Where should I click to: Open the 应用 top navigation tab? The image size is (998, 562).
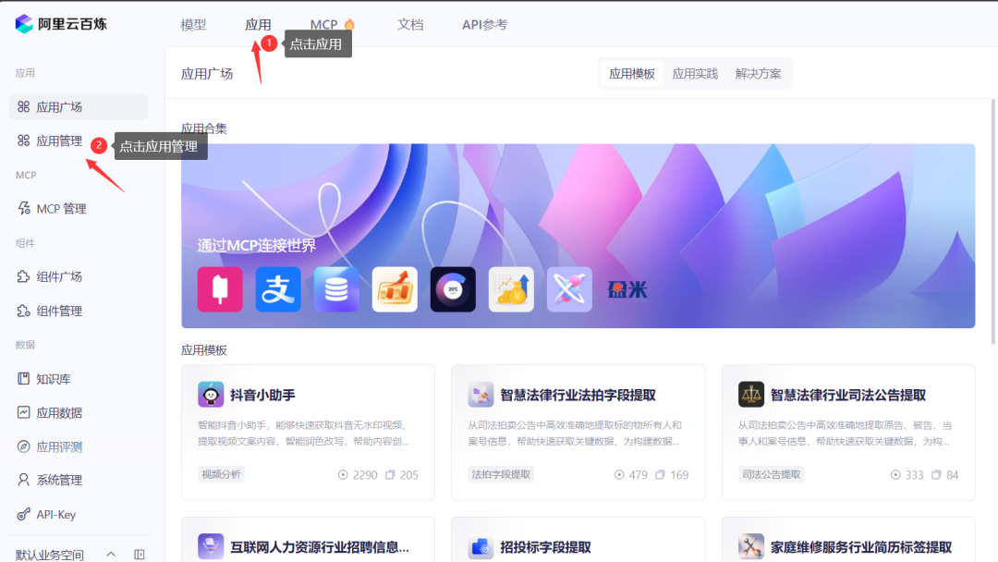click(x=258, y=25)
